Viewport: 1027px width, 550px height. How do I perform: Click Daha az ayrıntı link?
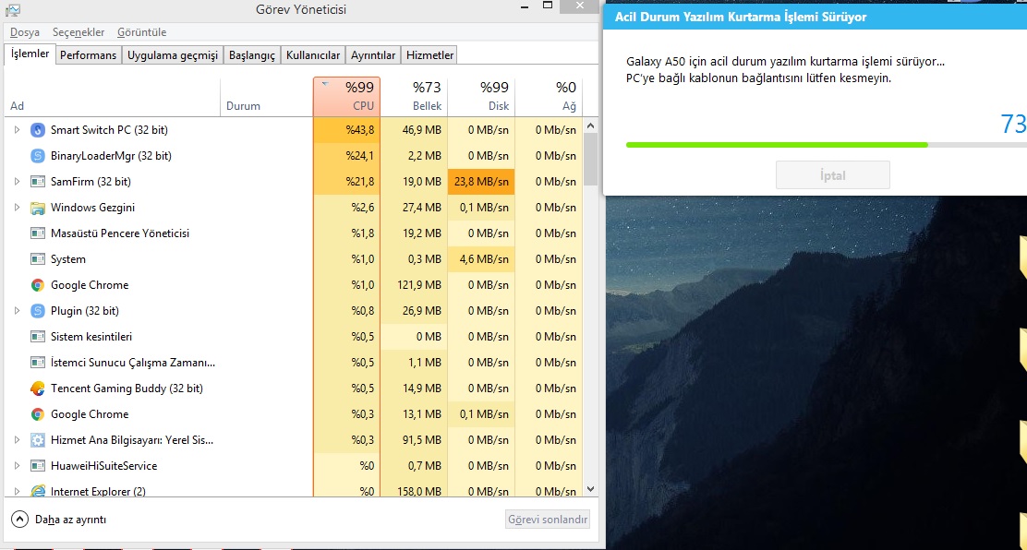click(x=71, y=520)
